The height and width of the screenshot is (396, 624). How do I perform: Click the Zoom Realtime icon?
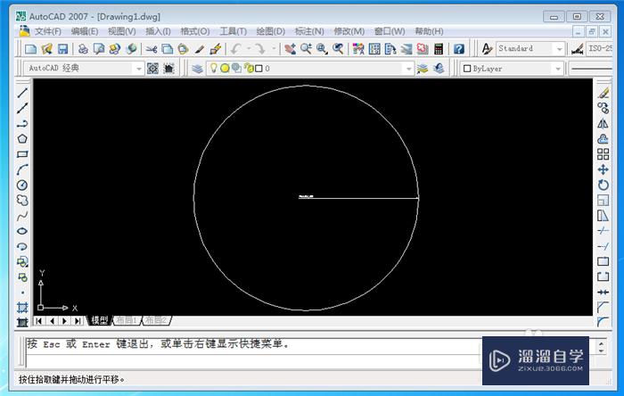306,49
